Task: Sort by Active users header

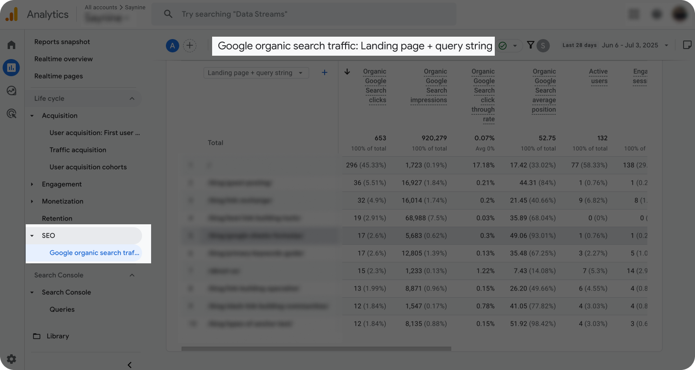Action: coord(598,76)
